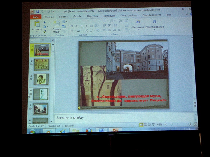The width and height of the screenshot is (210, 157).
Task: Toggle align text left
Action: [x=104, y=30]
